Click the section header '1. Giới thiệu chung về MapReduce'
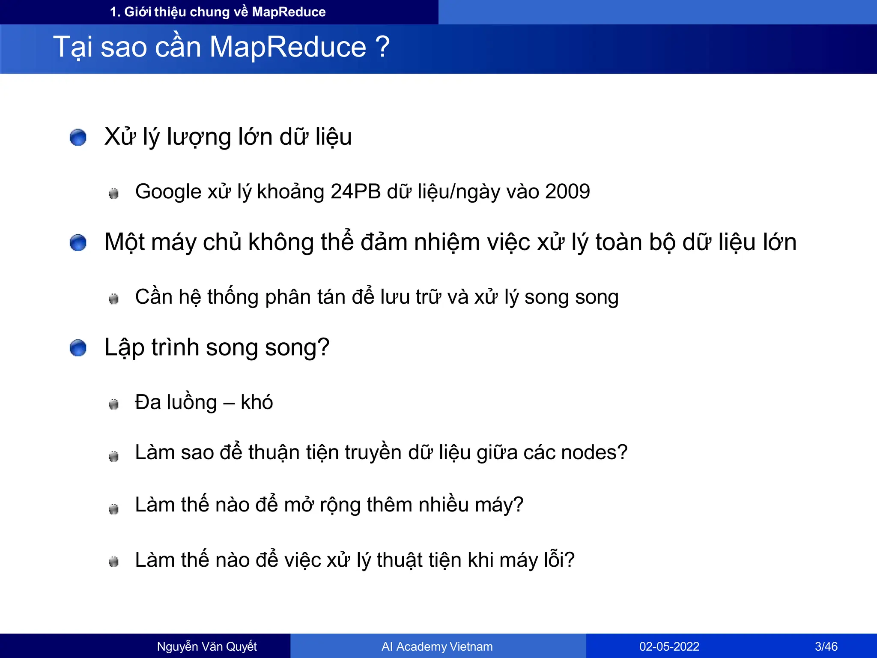 (218, 12)
